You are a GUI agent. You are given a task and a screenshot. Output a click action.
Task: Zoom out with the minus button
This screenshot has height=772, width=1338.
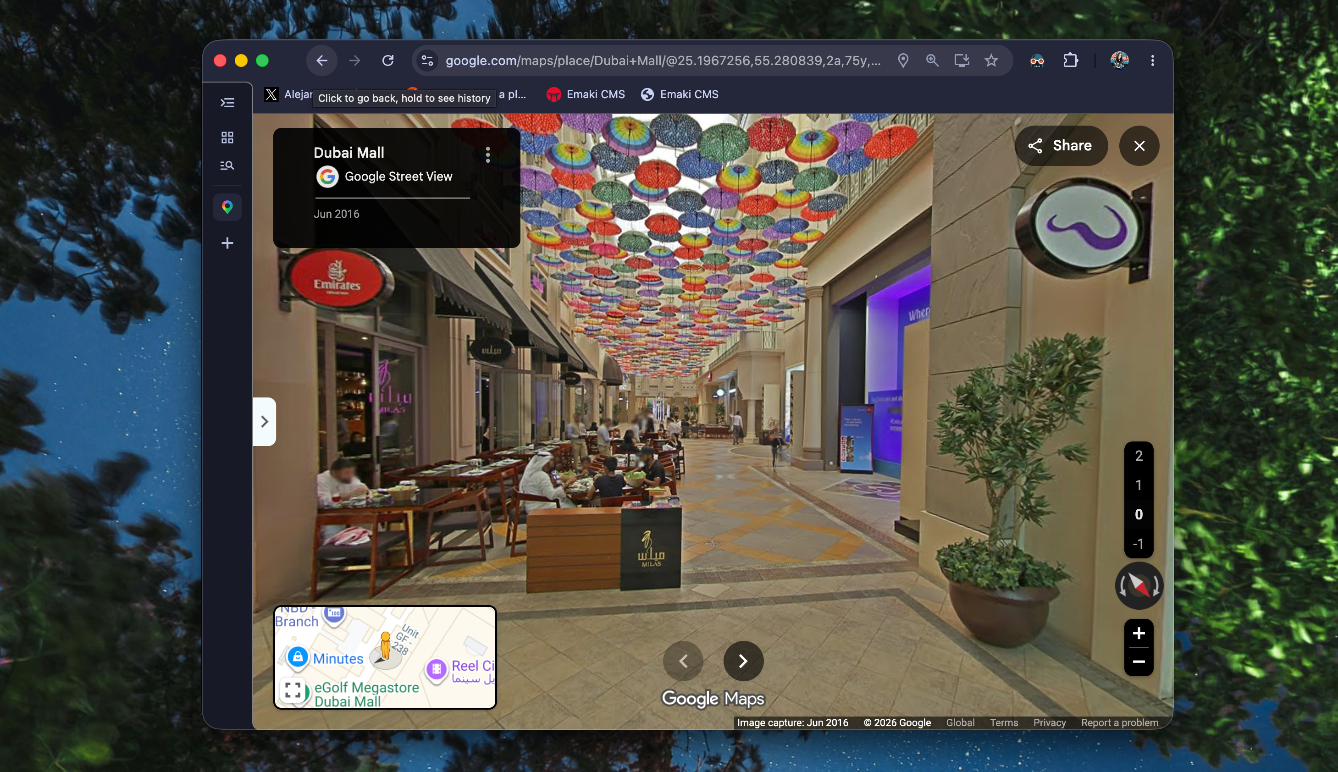click(x=1139, y=662)
